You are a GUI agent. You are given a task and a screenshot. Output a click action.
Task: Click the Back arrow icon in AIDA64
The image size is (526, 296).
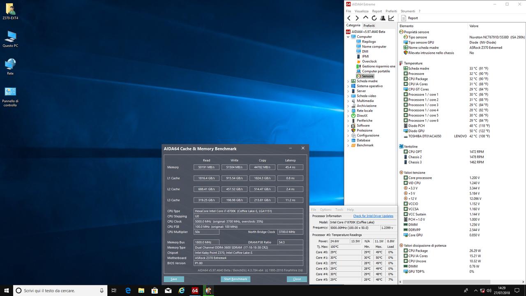point(348,18)
